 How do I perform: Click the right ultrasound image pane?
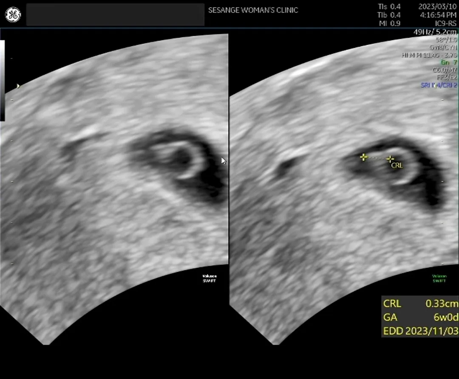(x=344, y=189)
